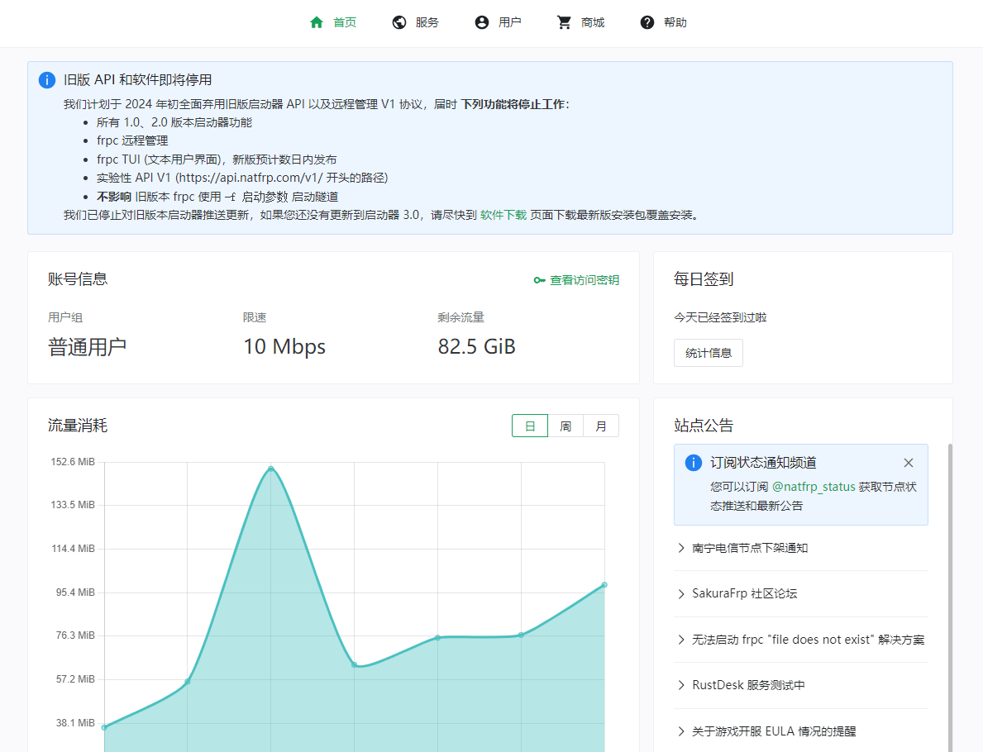
Task: Dismiss the 订阅状态通知频道 notice
Action: point(909,463)
